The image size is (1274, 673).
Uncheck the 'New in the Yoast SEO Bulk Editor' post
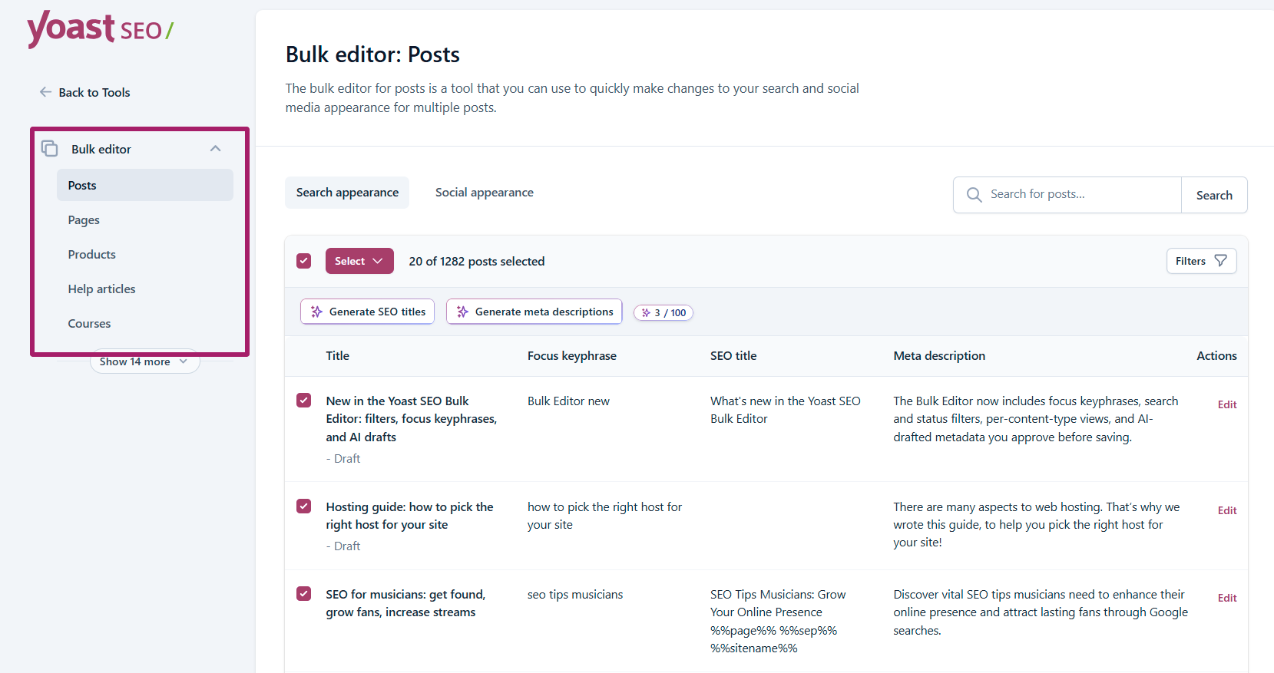pyautogui.click(x=304, y=401)
